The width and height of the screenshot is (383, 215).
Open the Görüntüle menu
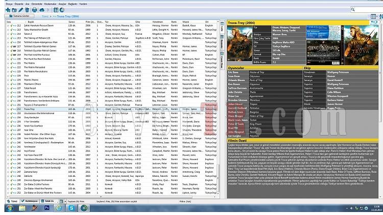tap(37, 4)
